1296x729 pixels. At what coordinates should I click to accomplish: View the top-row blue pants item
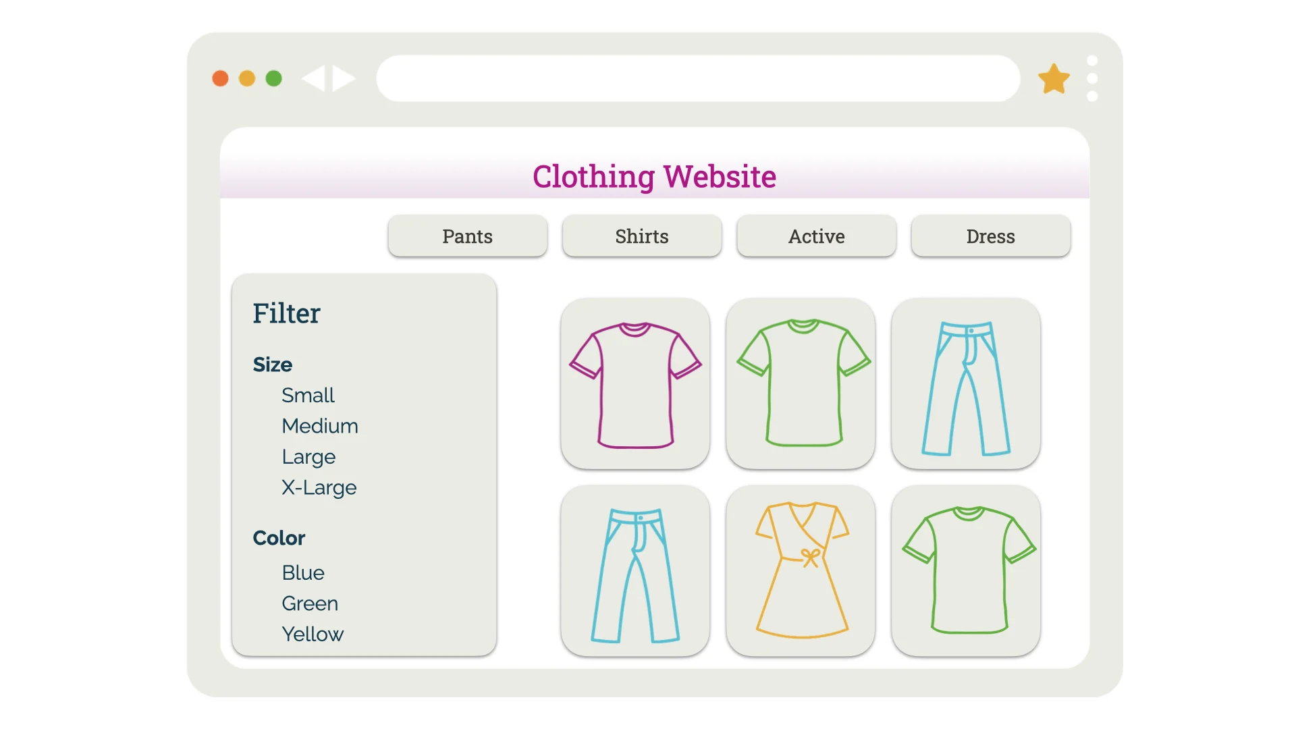(x=966, y=383)
